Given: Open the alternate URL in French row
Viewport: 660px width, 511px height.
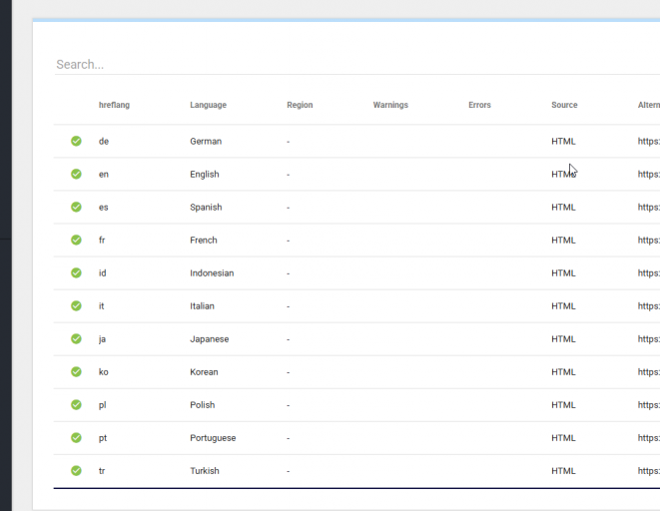Looking at the screenshot, I should [x=649, y=241].
